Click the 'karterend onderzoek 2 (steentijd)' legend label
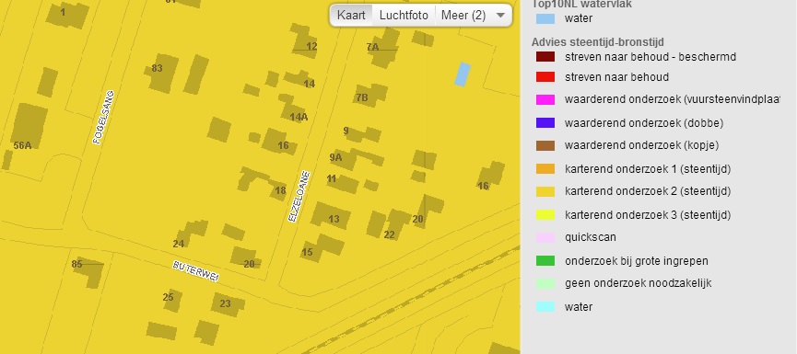 [648, 191]
